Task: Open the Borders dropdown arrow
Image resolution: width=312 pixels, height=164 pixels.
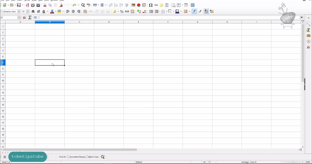Action: pyautogui.click(x=166, y=11)
